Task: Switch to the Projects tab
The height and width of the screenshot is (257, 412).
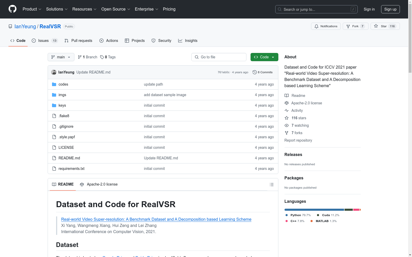Action: click(x=135, y=41)
